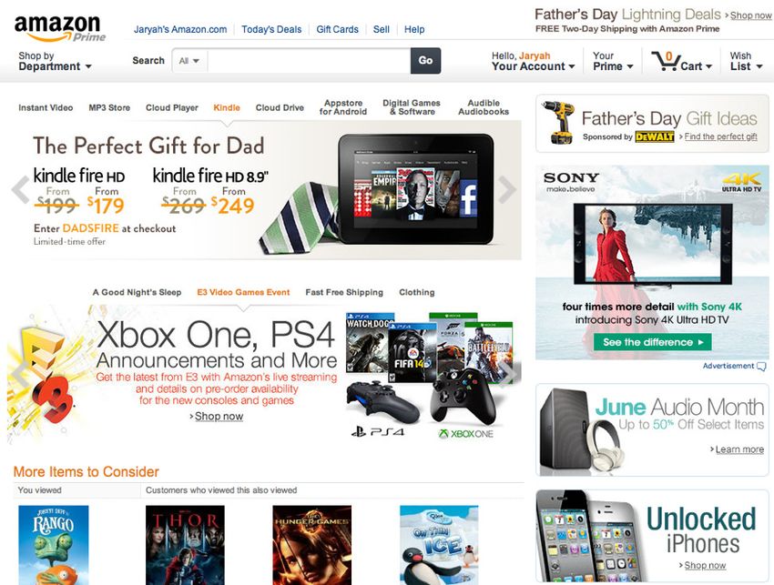Viewport: 774px width, 585px height.
Task: Click into the search text field
Action: click(x=309, y=61)
